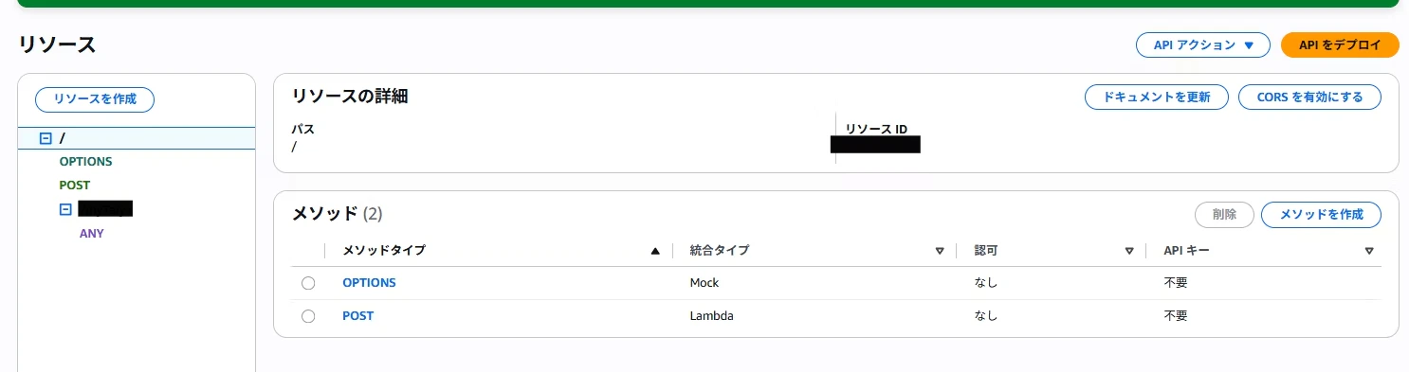Click sort arrow in 統合タイプ column
Image resolution: width=1409 pixels, height=372 pixels.
pyautogui.click(x=940, y=251)
